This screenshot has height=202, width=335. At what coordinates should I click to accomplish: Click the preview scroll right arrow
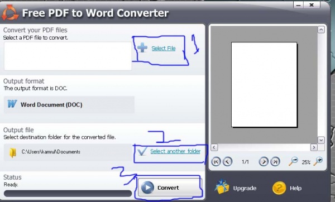314,147
